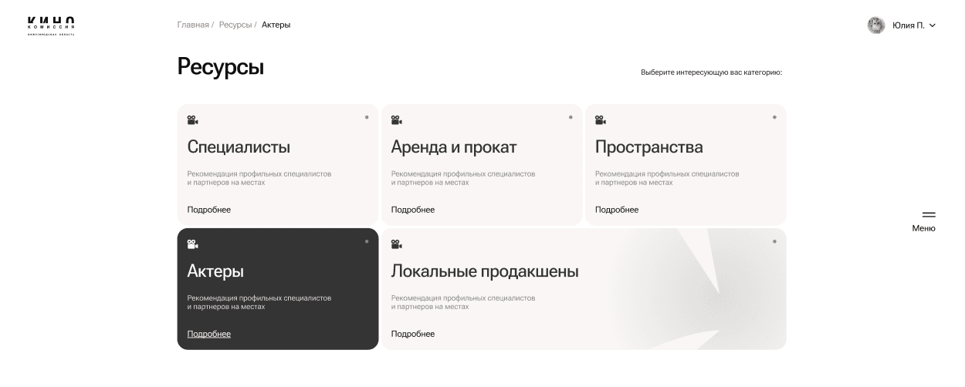The width and height of the screenshot is (965, 387).
Task: Follow Подробнее link in Актеры card
Action: [x=208, y=334]
